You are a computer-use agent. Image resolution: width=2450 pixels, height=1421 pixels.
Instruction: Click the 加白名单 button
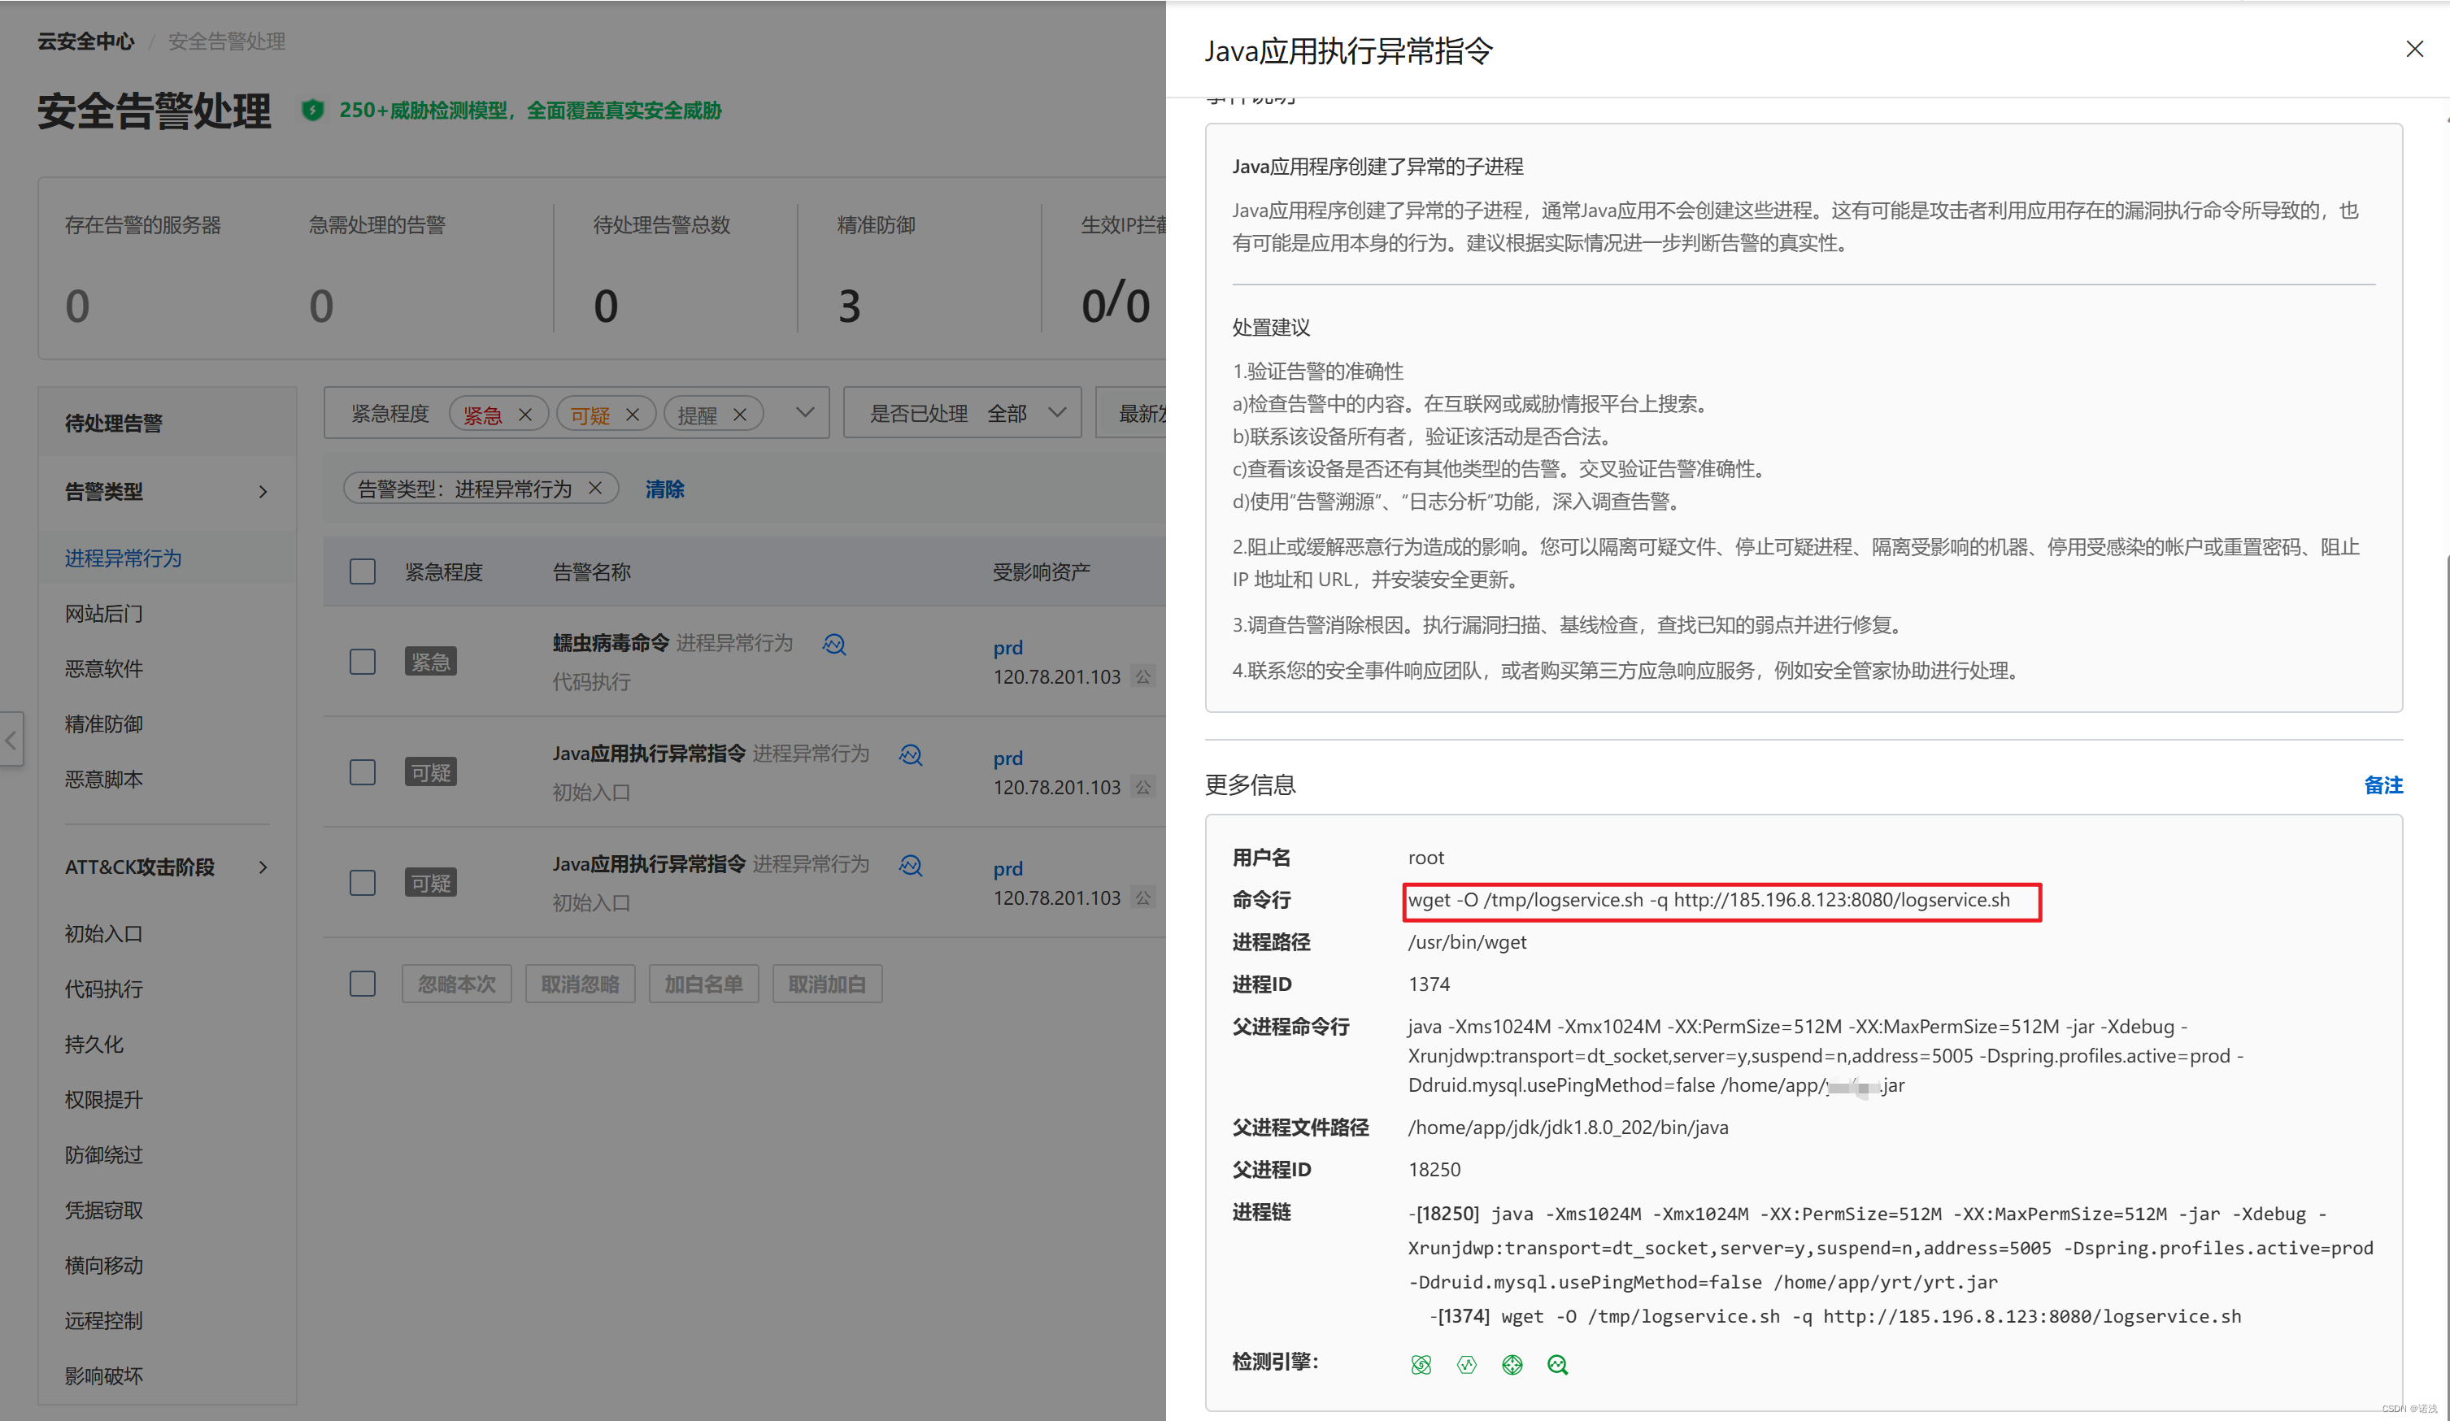click(704, 984)
